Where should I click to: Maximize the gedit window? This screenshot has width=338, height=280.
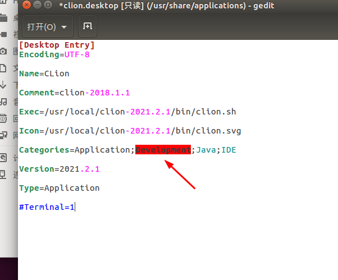click(48, 4)
